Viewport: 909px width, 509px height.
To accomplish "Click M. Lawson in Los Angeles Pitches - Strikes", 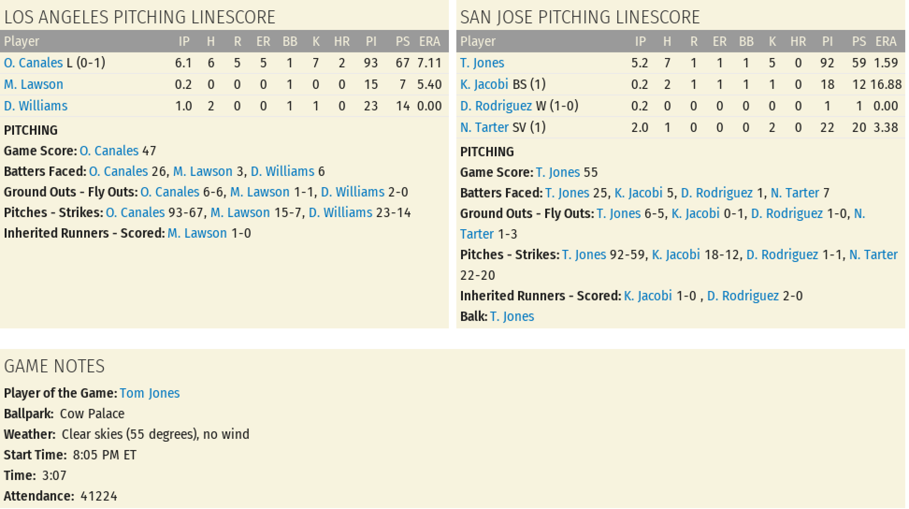I will click(240, 212).
